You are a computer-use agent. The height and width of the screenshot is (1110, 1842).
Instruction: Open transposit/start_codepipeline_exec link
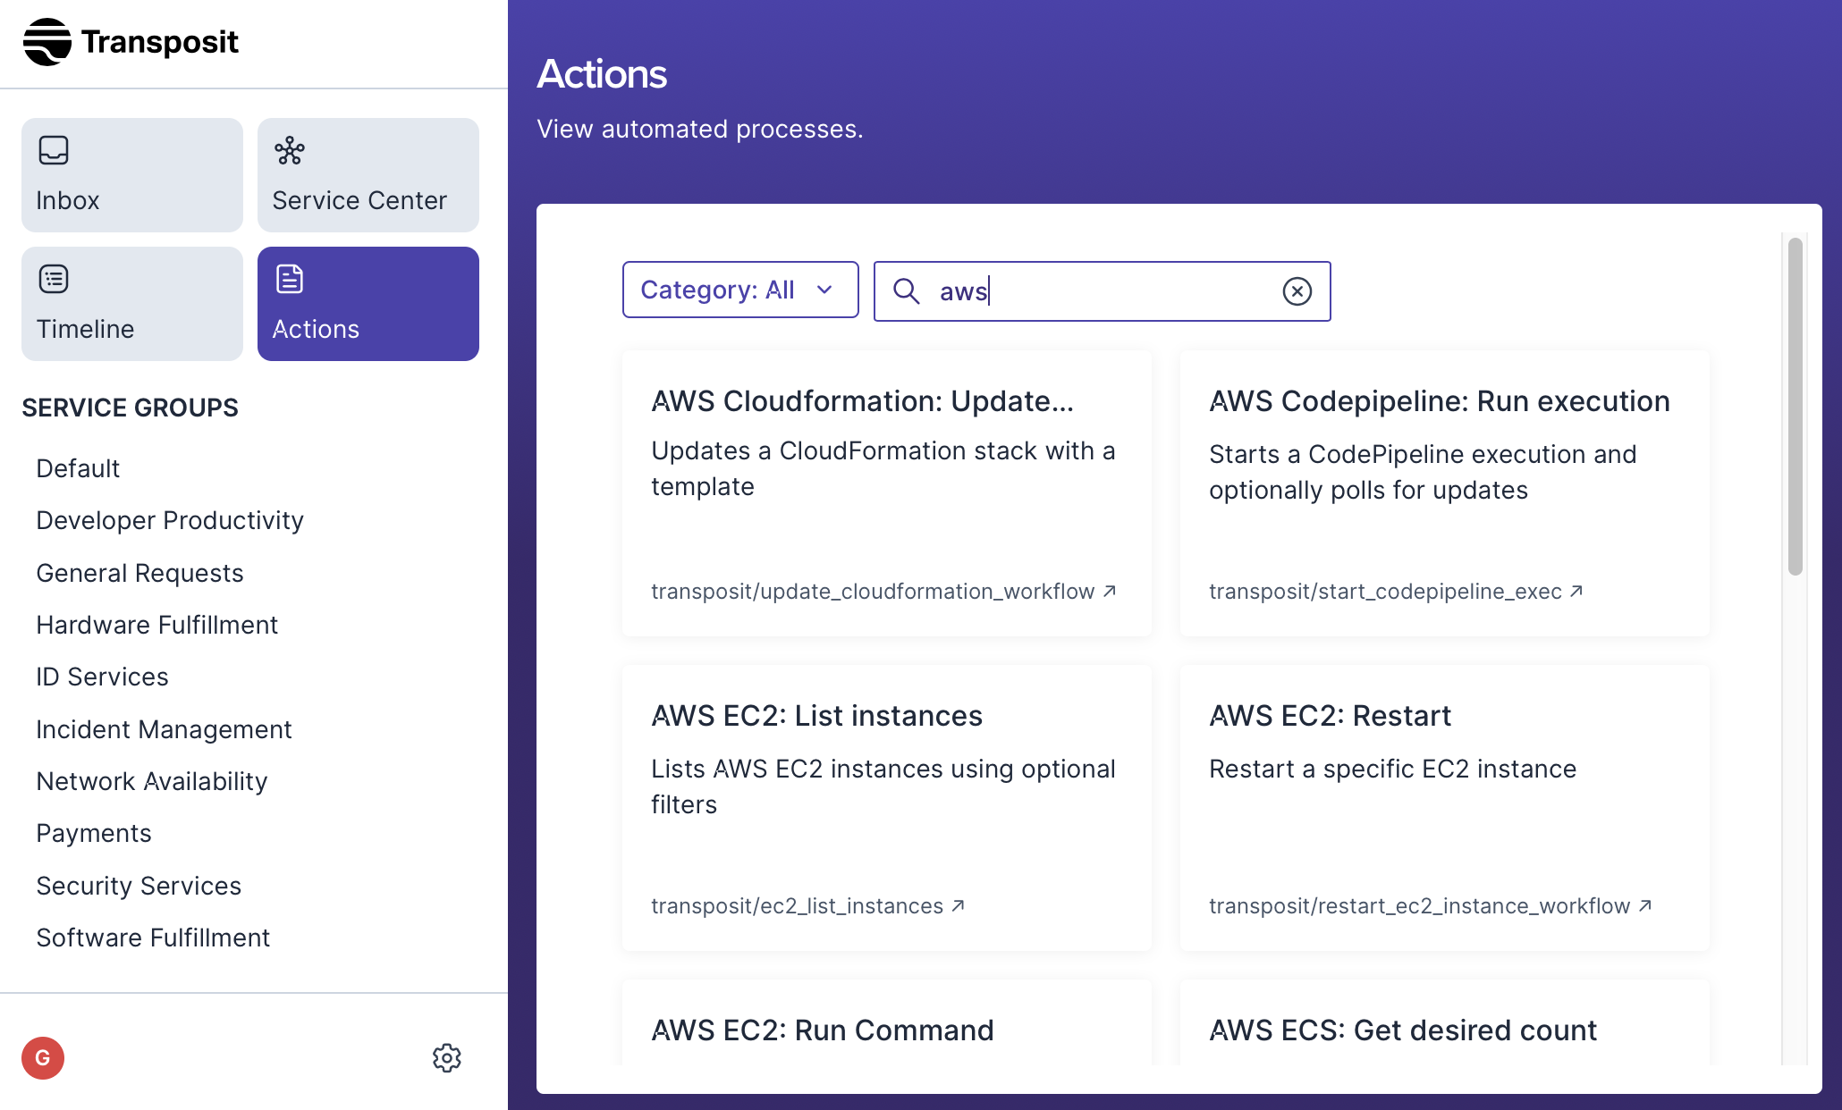click(1385, 592)
